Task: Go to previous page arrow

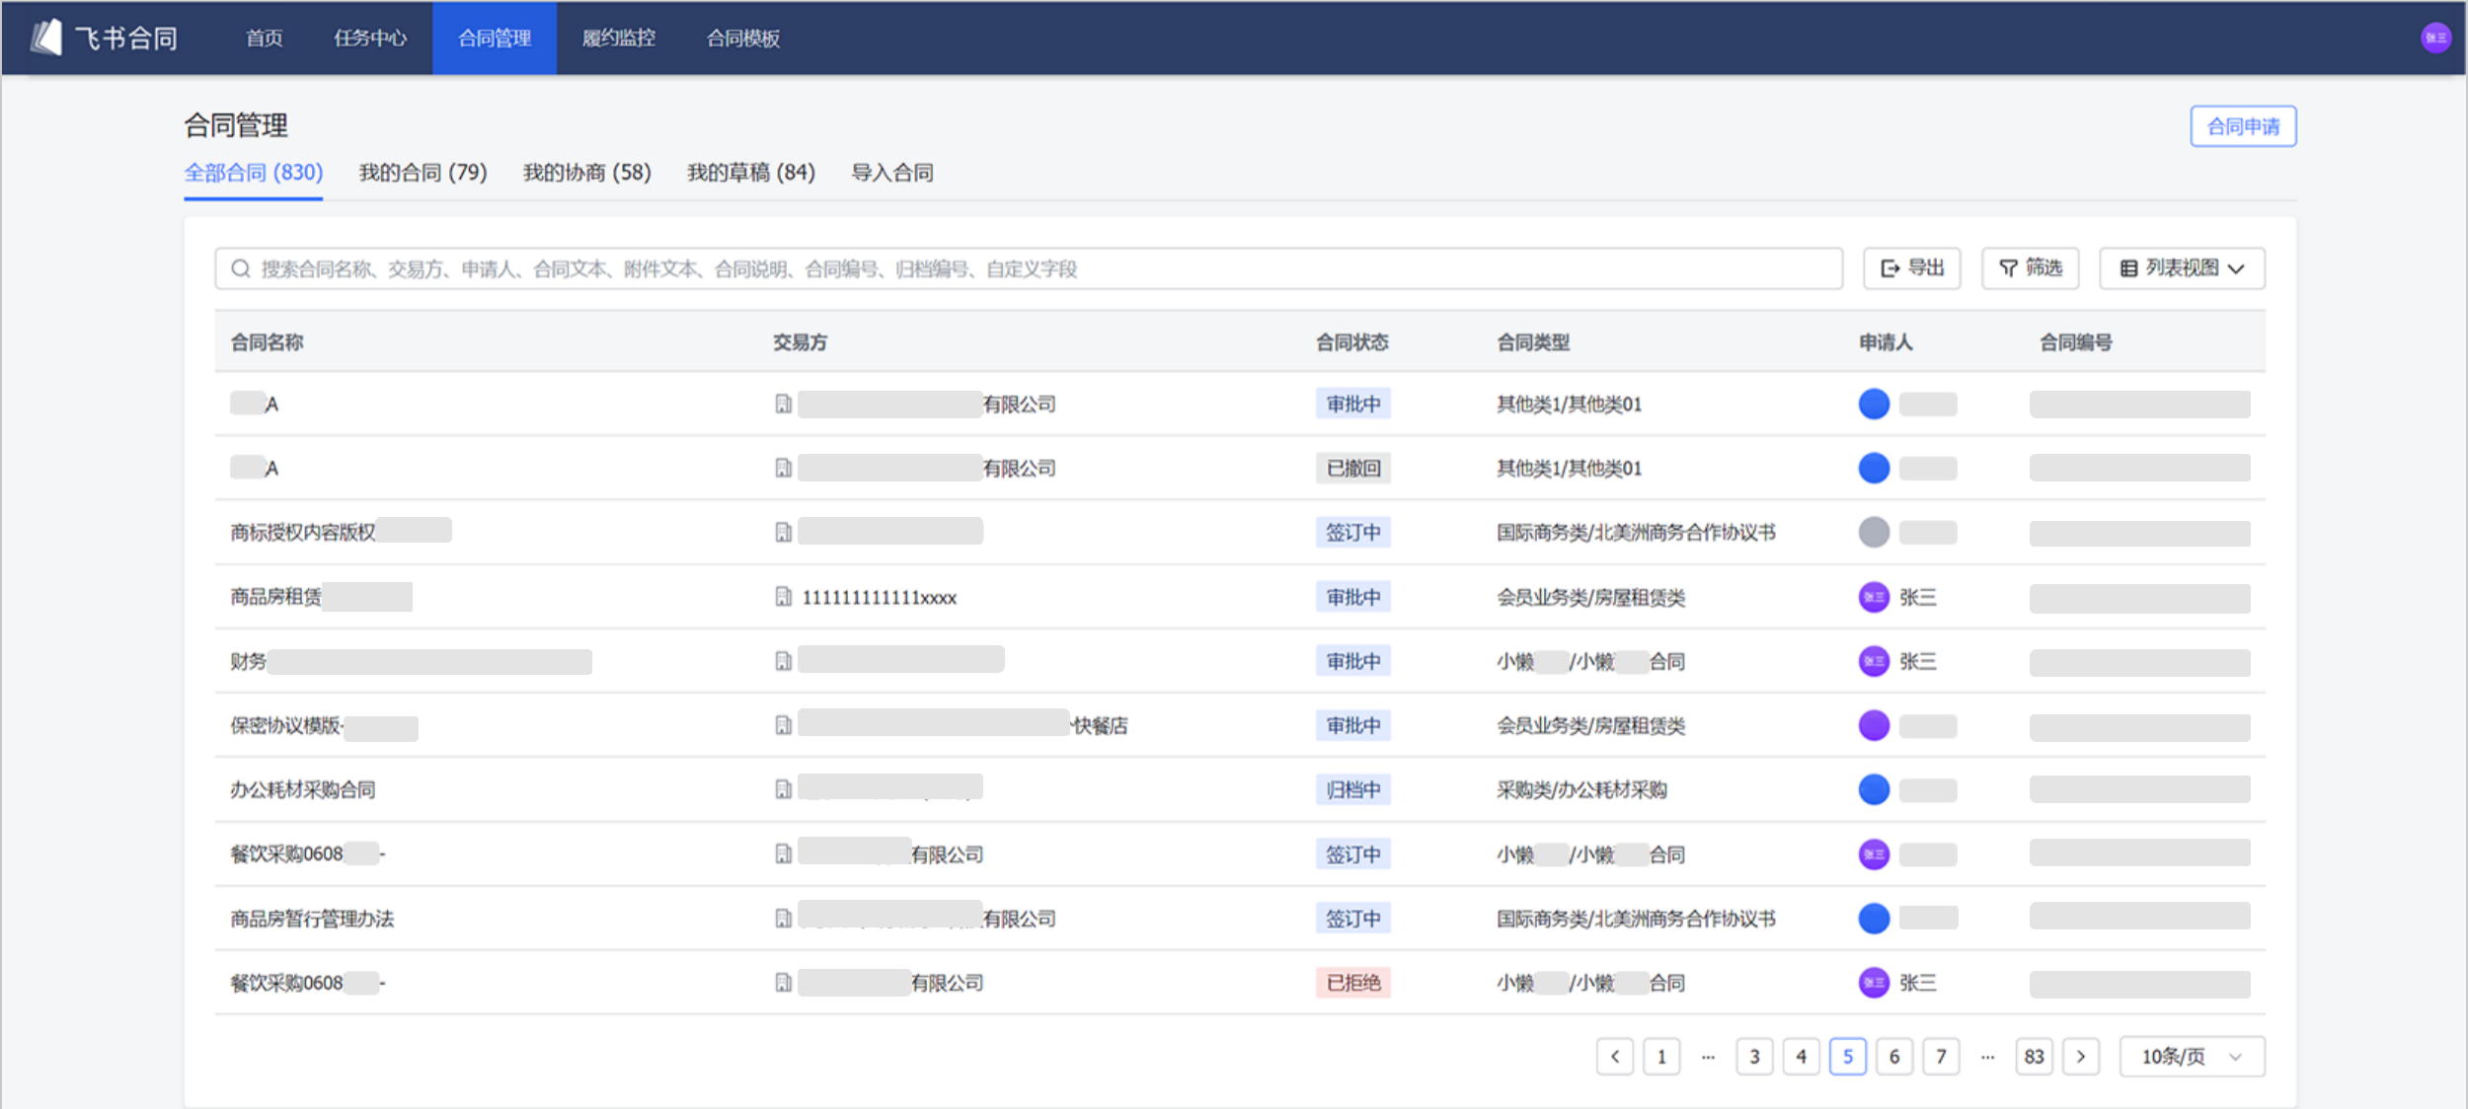Action: click(1614, 1057)
